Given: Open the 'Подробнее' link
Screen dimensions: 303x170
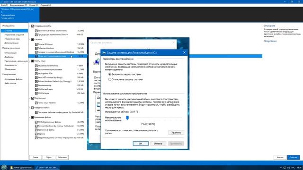Looking at the screenshot, I should point(270,41).
